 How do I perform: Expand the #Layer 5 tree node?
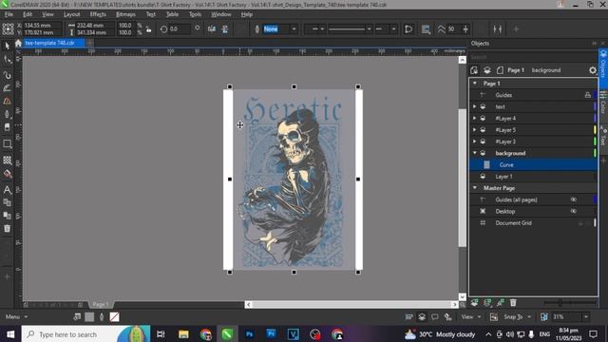(475, 130)
